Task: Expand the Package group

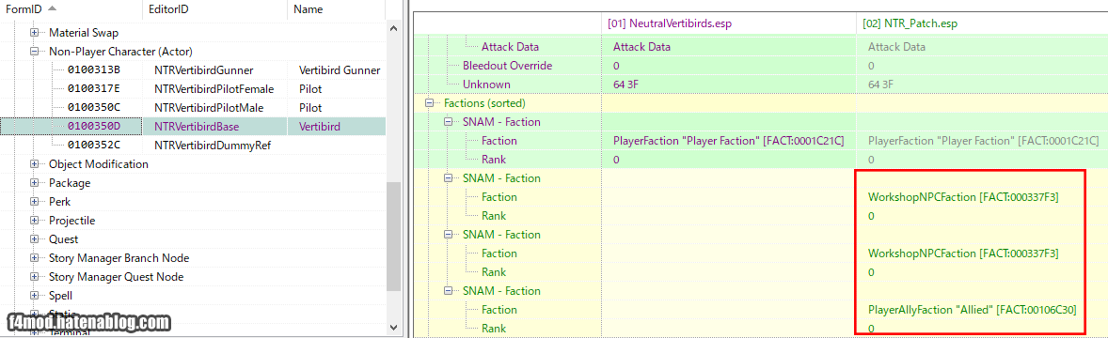Action: (x=34, y=183)
